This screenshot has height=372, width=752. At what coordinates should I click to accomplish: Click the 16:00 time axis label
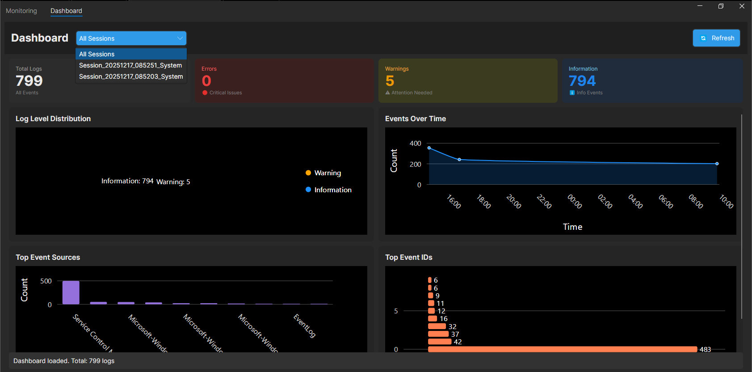point(454,202)
